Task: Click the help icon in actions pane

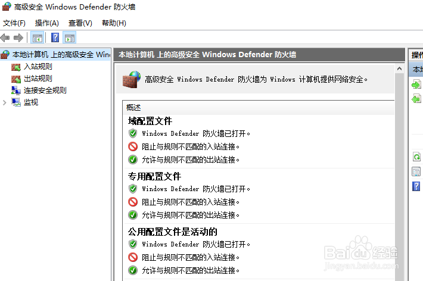Action: point(416,186)
